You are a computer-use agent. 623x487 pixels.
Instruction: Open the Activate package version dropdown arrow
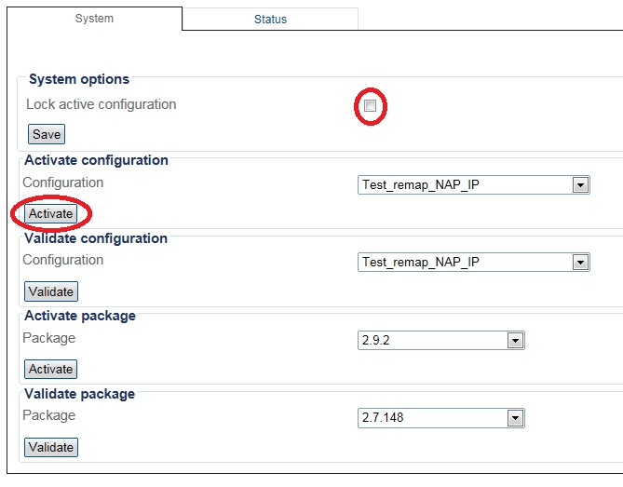point(515,341)
